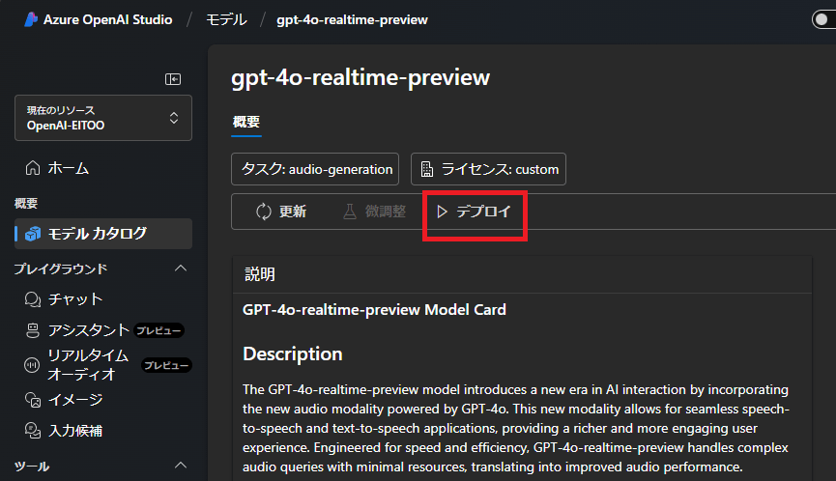Collapse the sidebar with the panel icon

pos(173,79)
